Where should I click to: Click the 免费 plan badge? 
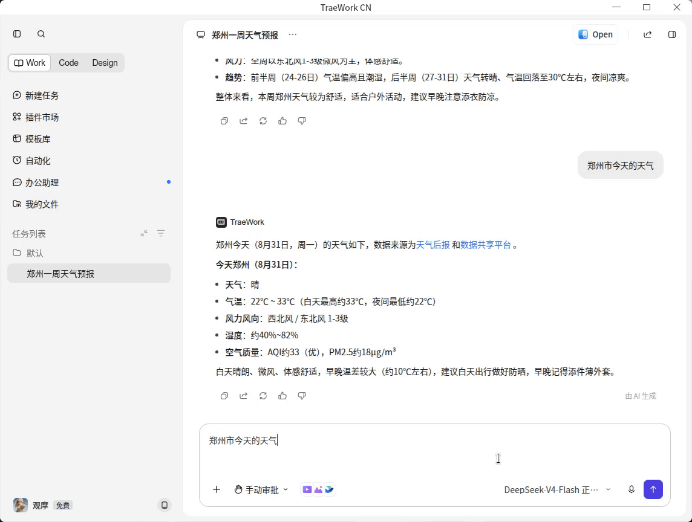click(x=63, y=506)
